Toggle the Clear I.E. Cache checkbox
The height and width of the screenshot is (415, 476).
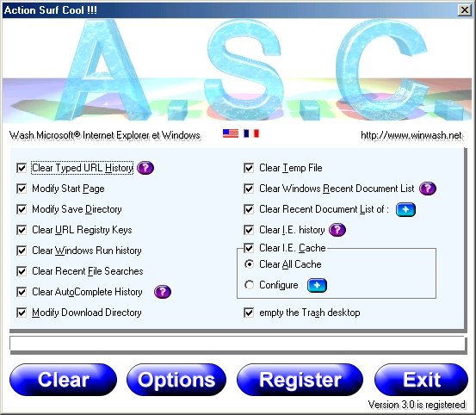[x=249, y=248]
